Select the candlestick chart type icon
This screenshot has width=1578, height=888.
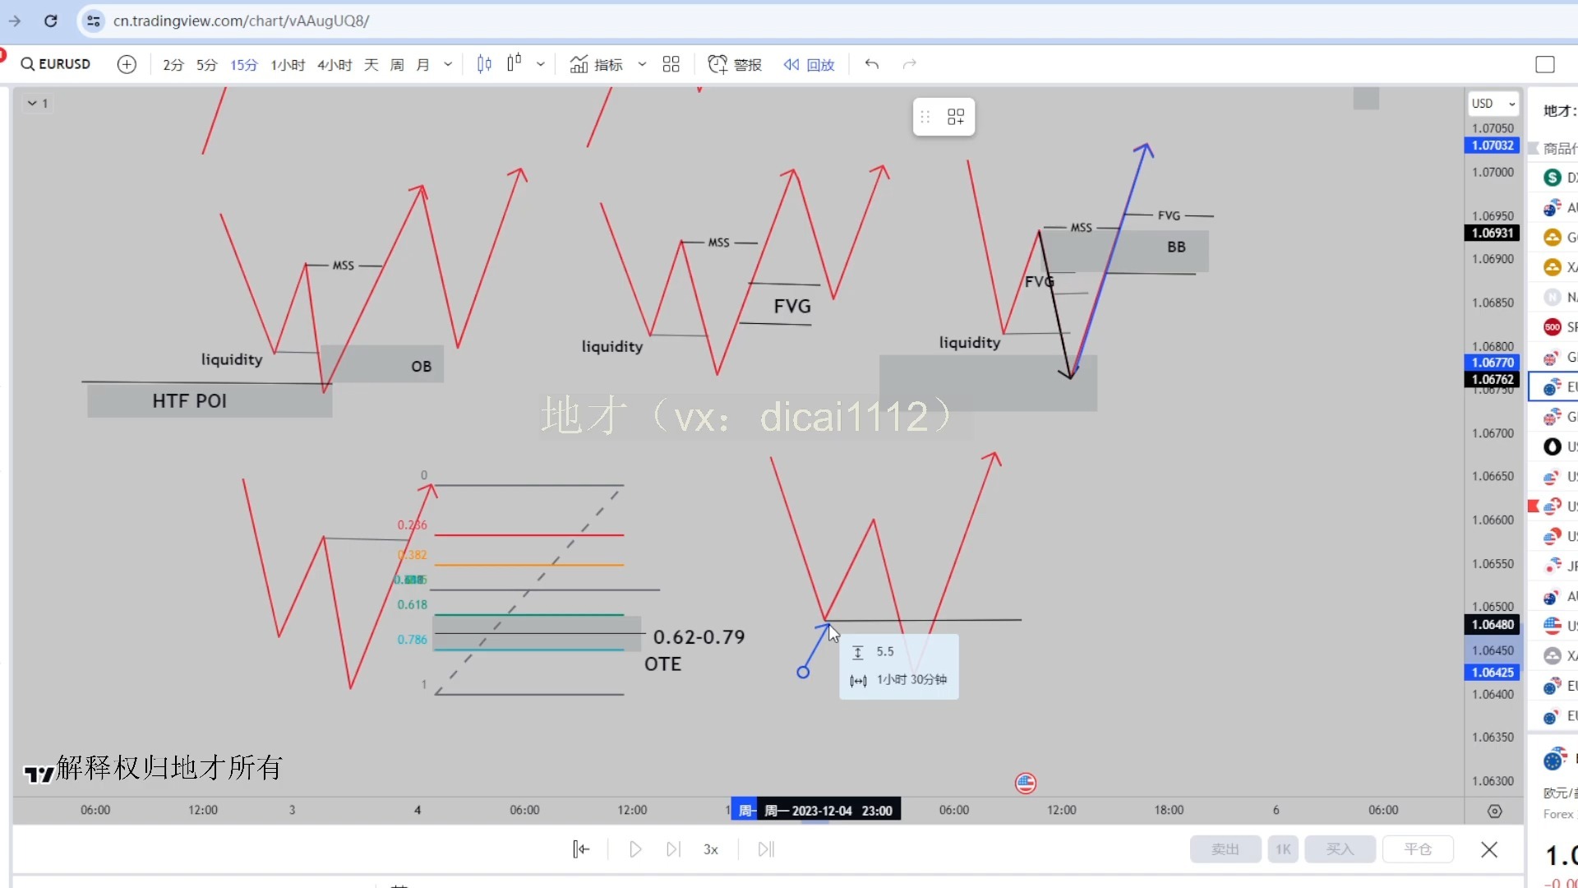click(x=484, y=64)
